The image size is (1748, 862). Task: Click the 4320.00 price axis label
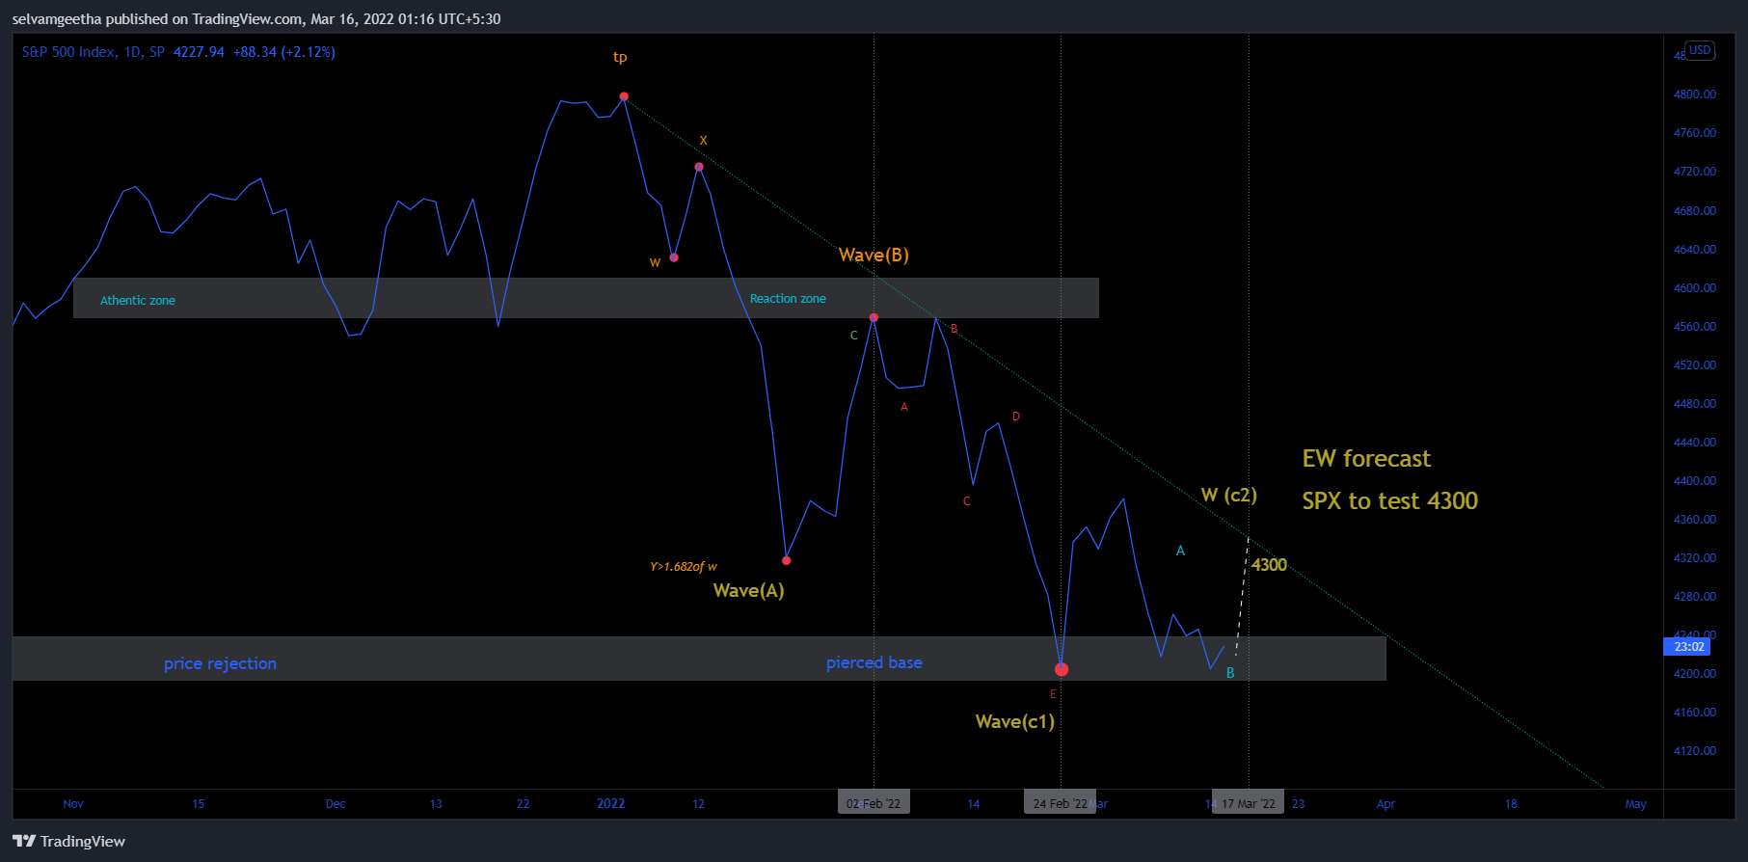click(1695, 558)
